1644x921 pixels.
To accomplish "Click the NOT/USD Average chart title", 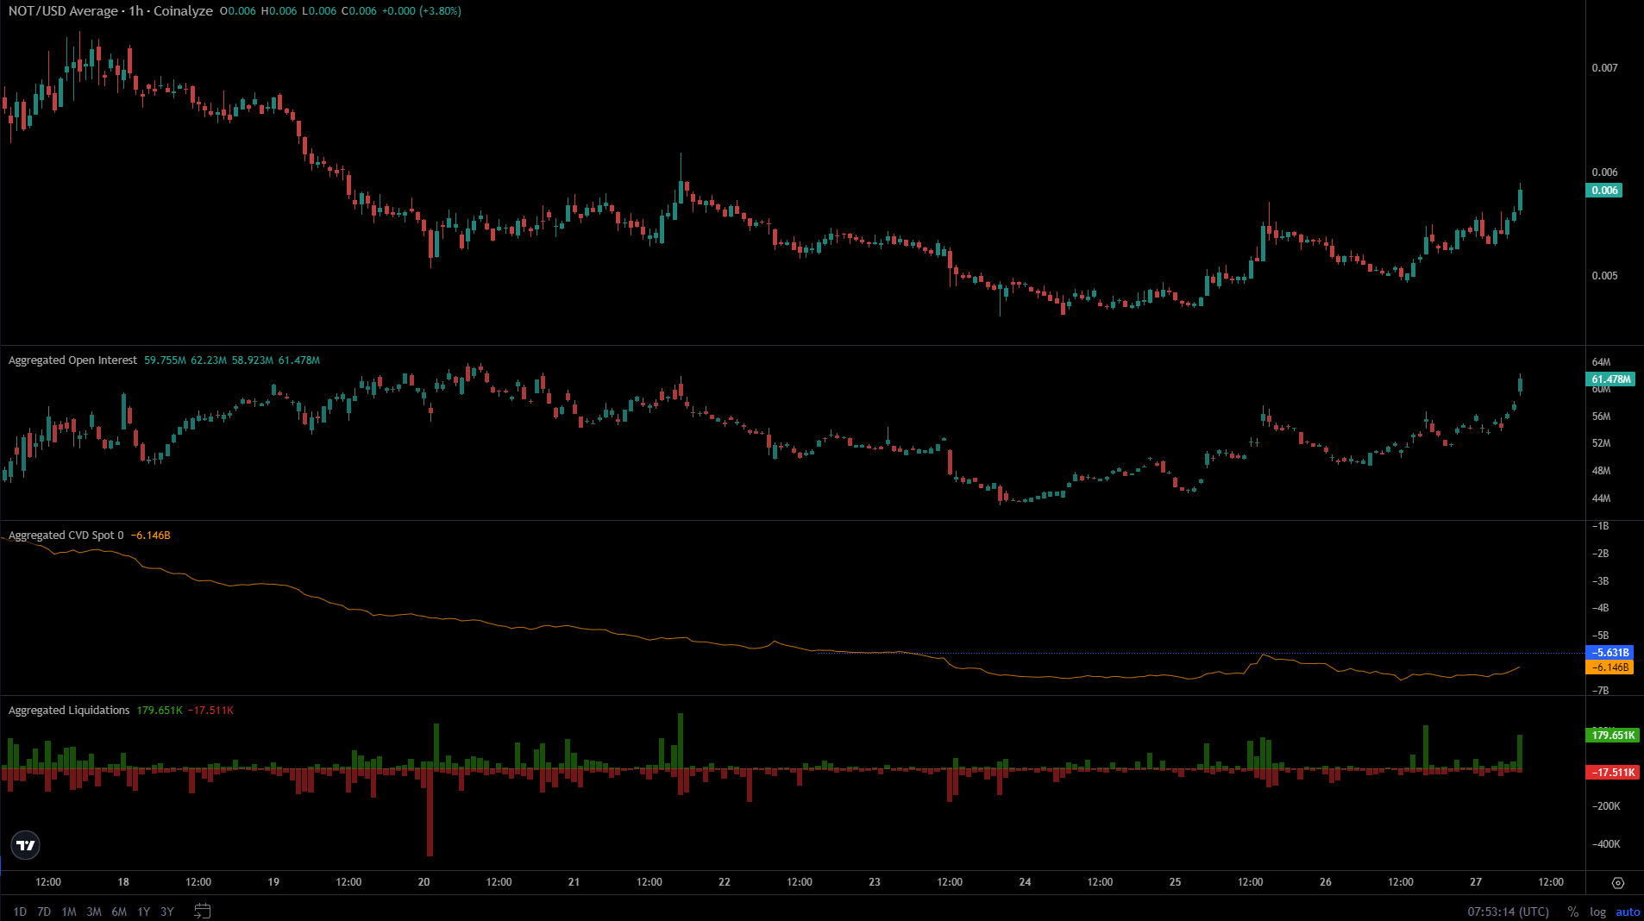I will [x=110, y=11].
